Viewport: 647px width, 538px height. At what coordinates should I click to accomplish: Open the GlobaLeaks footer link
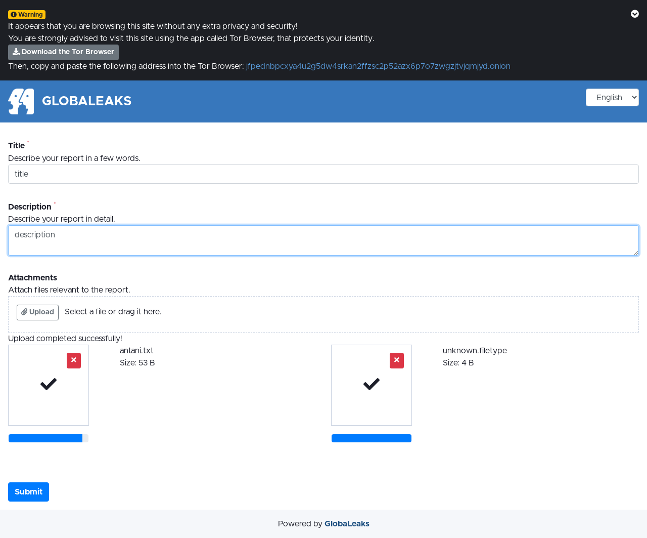pos(347,524)
